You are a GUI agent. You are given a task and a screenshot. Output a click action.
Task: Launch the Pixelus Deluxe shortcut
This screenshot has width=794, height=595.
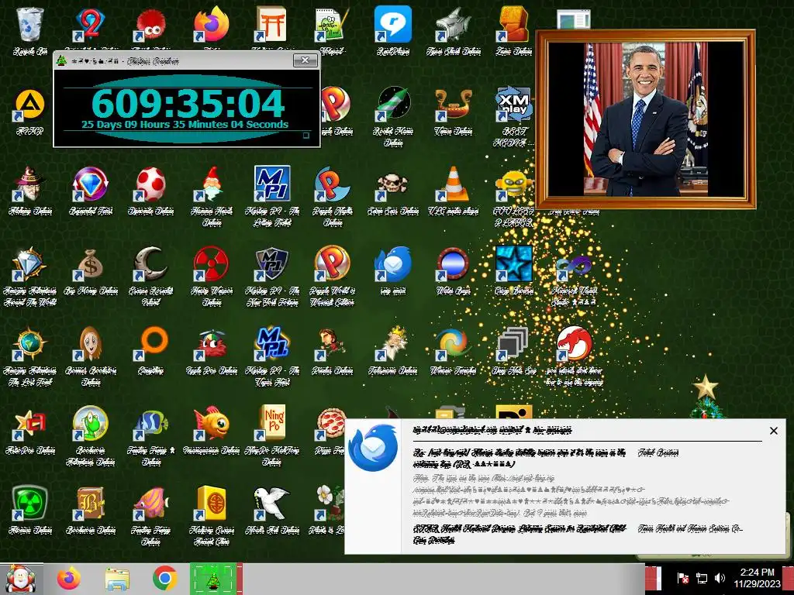pyautogui.click(x=332, y=344)
